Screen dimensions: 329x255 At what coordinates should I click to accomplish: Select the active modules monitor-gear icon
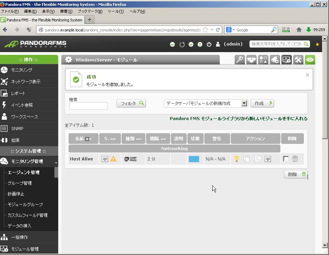click(286, 60)
